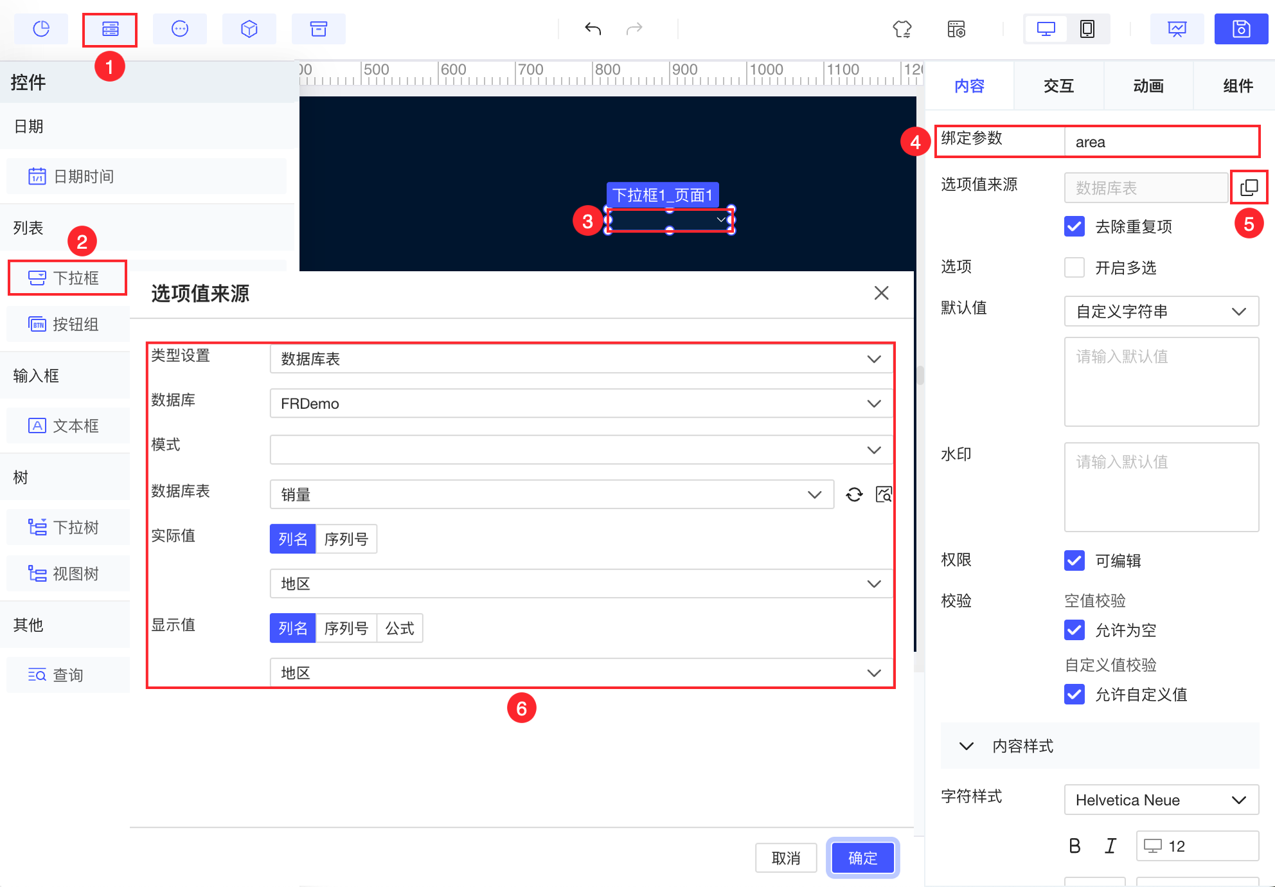Enable 开启多选 checkbox
This screenshot has height=887, width=1275.
click(1074, 267)
